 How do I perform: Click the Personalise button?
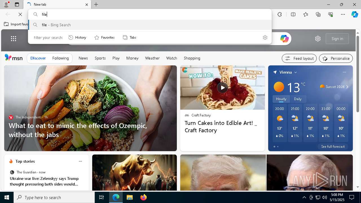336,58
